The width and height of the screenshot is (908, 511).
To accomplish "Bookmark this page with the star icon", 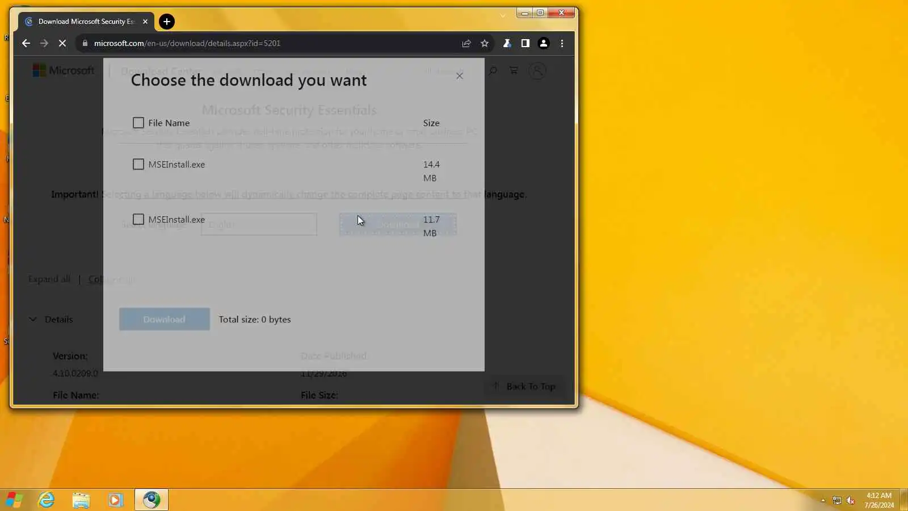I will 485,43.
